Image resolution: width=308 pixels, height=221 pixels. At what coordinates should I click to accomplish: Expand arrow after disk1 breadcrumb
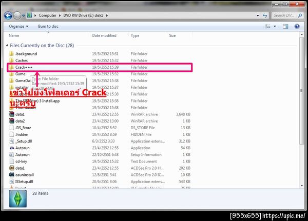coord(107,15)
